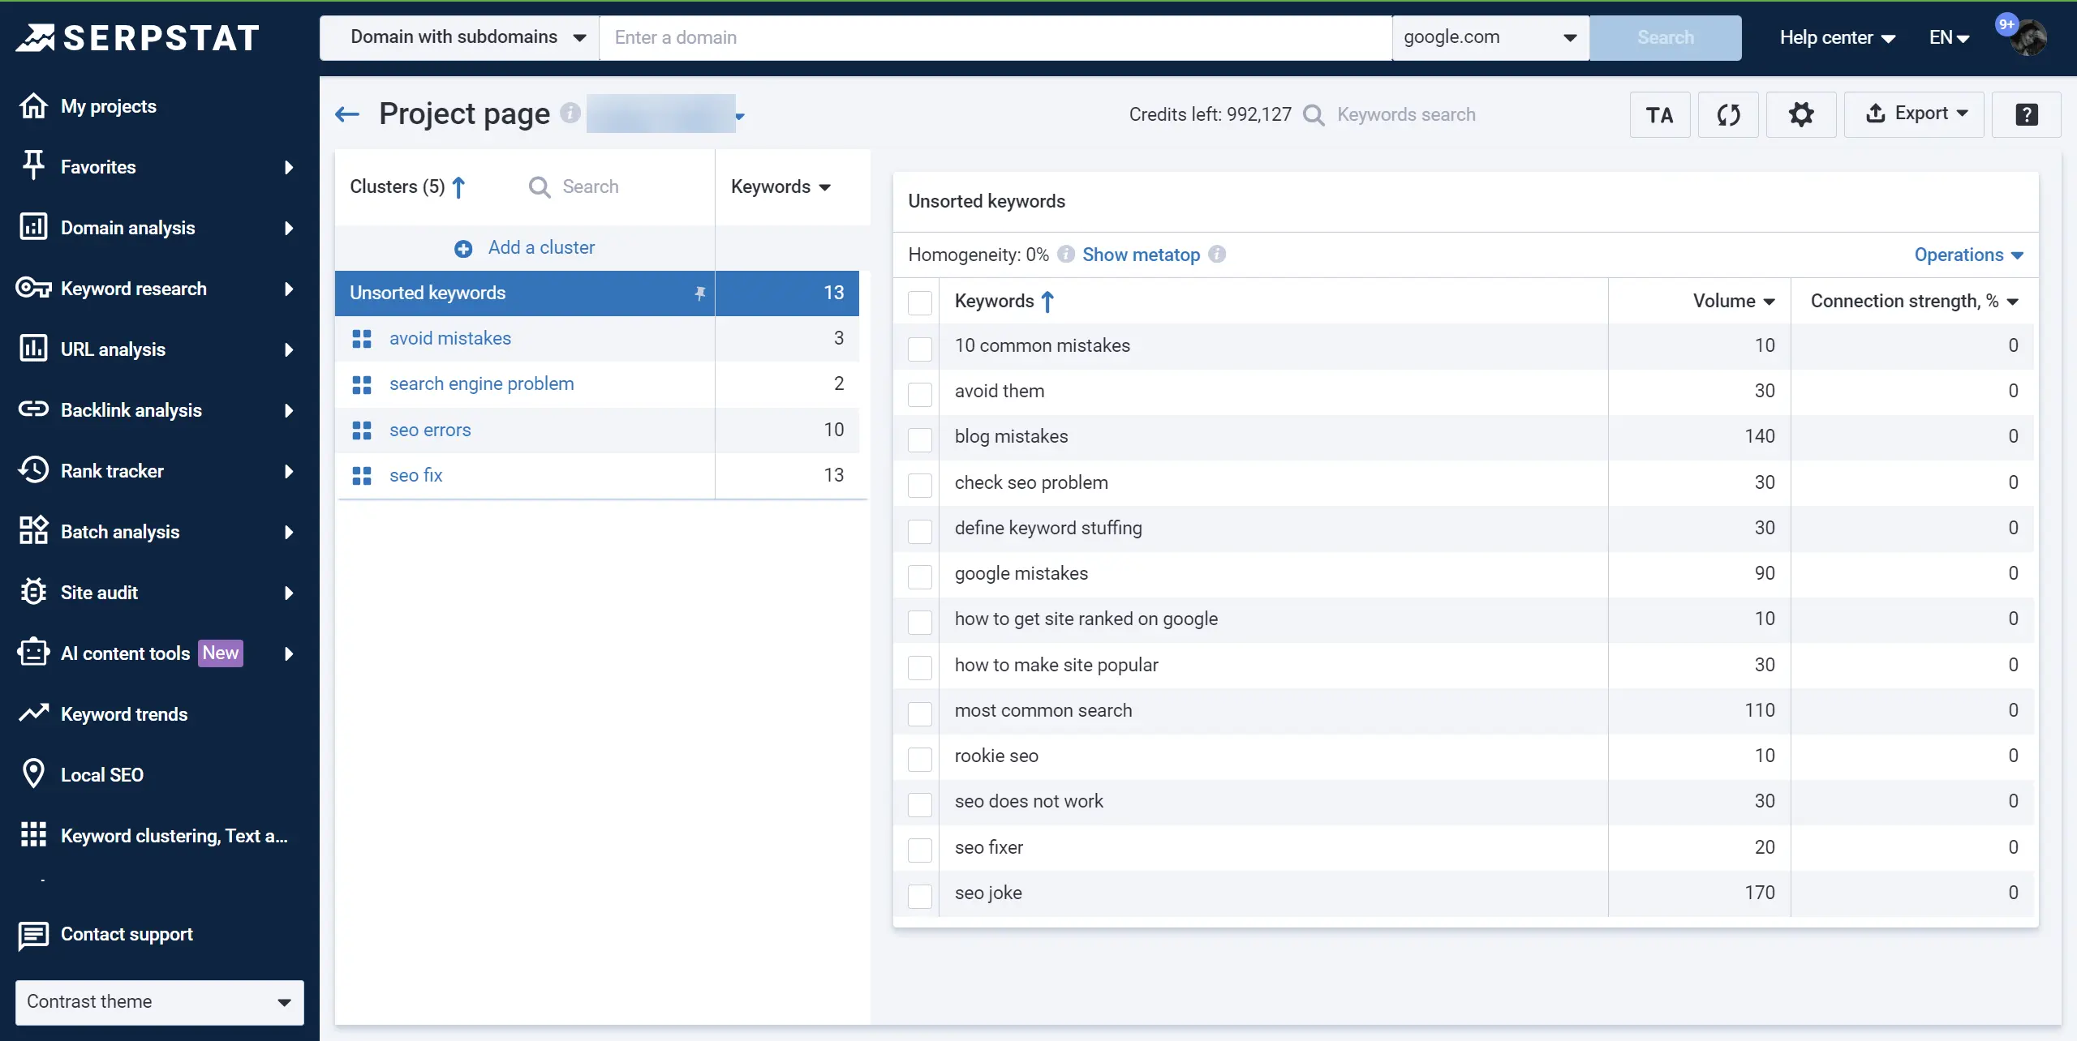The image size is (2077, 1041).
Task: Select the 'seo fix' cluster item
Action: click(x=415, y=474)
